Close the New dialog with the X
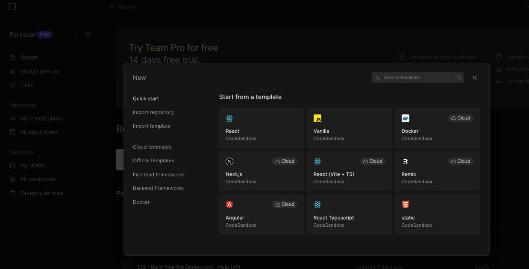The width and height of the screenshot is (529, 269). click(475, 78)
